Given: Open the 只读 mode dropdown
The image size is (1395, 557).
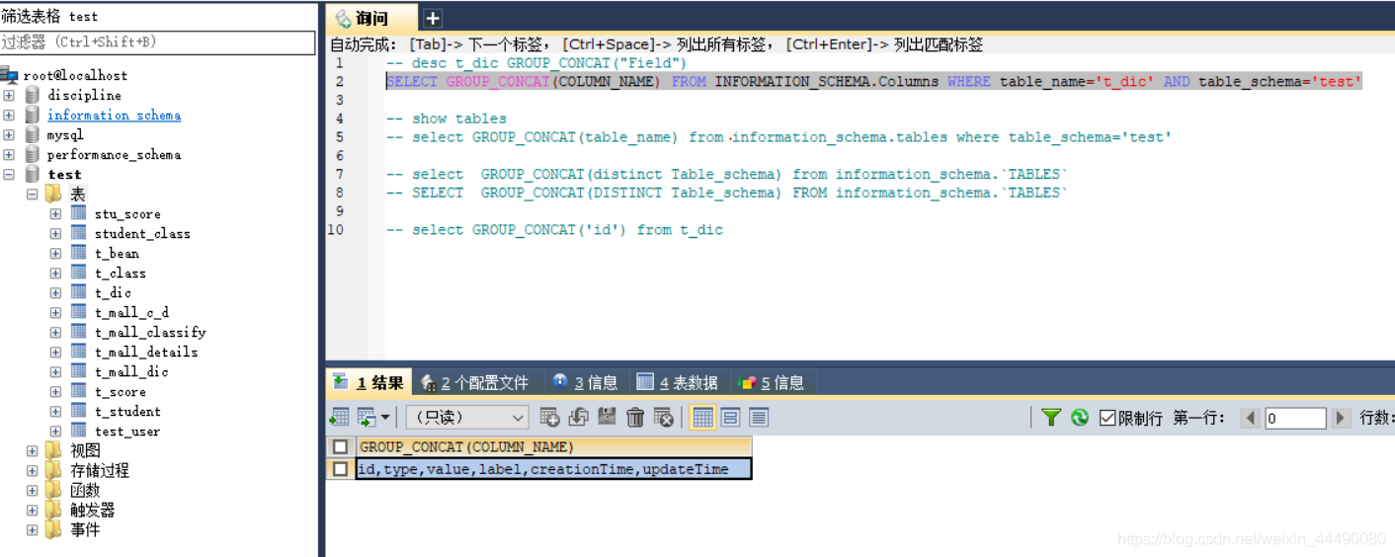Looking at the screenshot, I should click(467, 418).
